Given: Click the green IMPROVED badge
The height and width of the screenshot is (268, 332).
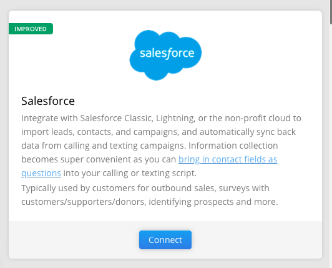Looking at the screenshot, I should (x=31, y=29).
